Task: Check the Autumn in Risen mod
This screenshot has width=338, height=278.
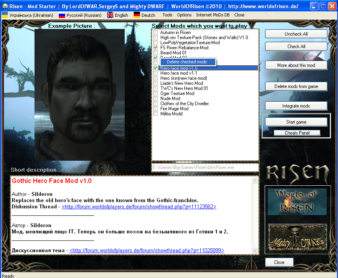Action: [155, 32]
